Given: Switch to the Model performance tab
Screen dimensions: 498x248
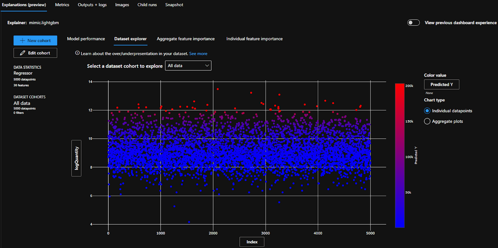Looking at the screenshot, I should coord(86,38).
